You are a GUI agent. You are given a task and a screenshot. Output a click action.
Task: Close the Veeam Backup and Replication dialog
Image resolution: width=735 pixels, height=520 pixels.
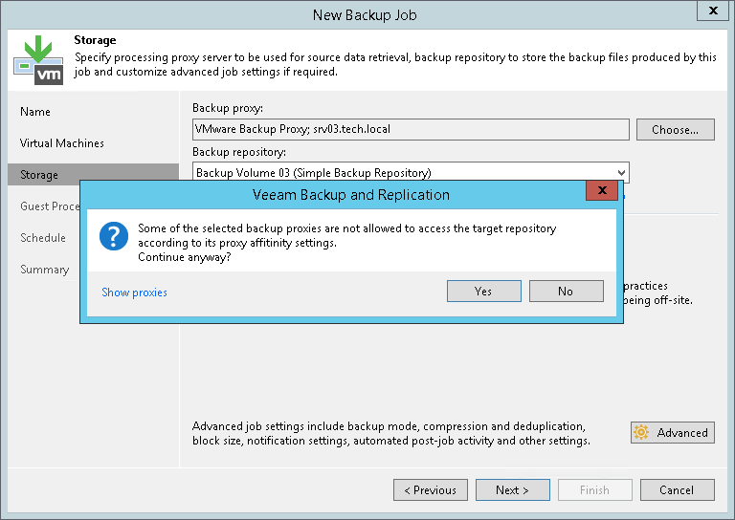click(x=601, y=191)
